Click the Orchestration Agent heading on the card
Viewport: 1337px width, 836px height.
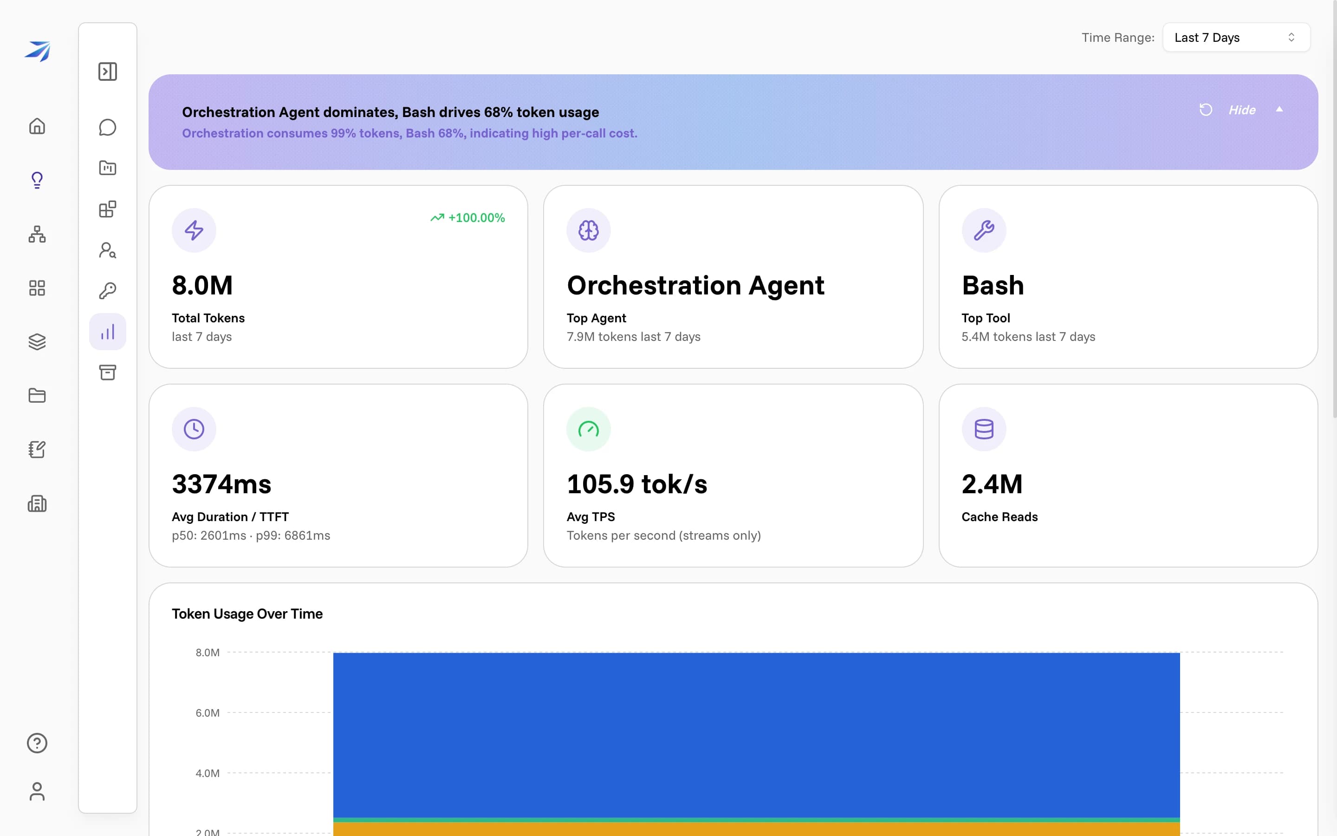(x=695, y=285)
